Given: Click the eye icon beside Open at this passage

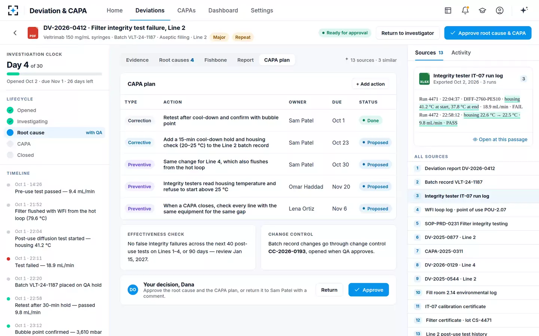Looking at the screenshot, I should tap(475, 139).
